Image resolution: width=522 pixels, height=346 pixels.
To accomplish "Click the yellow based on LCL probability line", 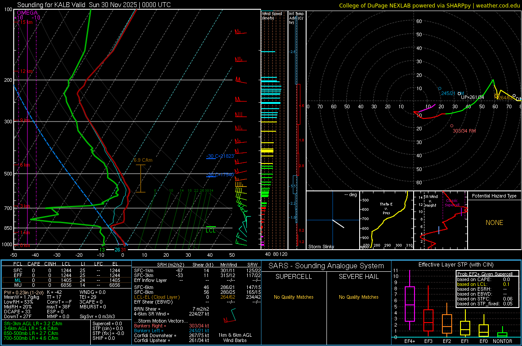I will click(483, 284).
